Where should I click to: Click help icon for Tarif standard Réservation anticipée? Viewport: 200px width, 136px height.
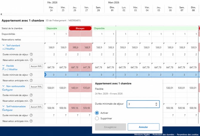click(31, 60)
